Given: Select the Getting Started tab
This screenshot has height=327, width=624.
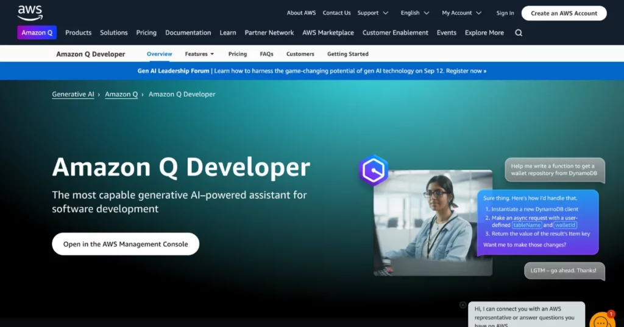Looking at the screenshot, I should 348,54.
